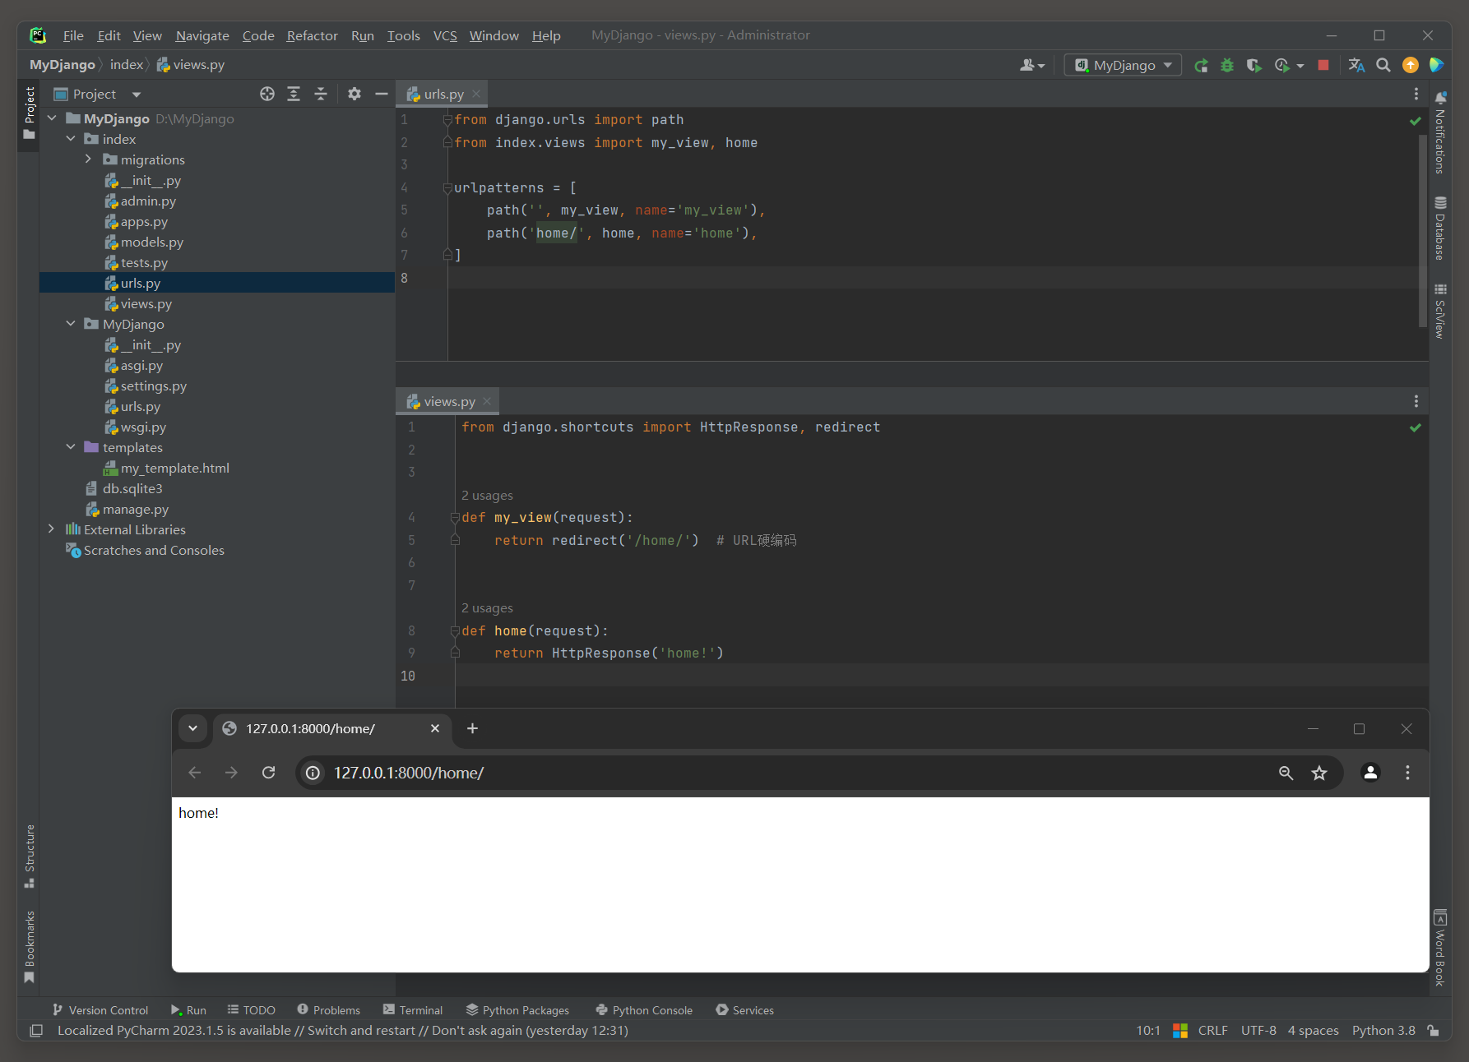Collapse the index folder
This screenshot has width=1469, height=1062.
coord(71,139)
